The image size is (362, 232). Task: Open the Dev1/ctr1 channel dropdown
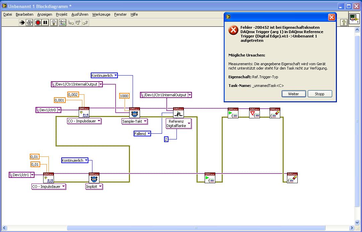click(x=32, y=175)
